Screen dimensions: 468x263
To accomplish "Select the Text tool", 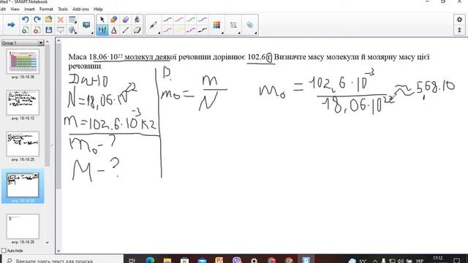I will tap(114, 30).
